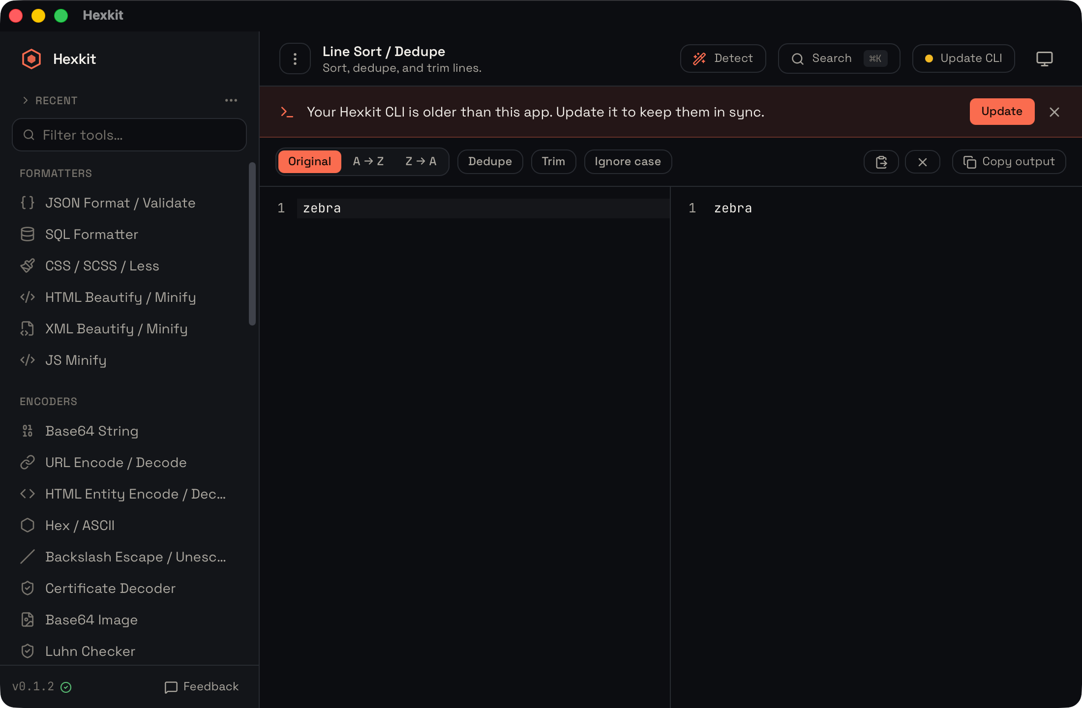Click the macOS green fullscreen button
Screen dimensions: 1082x708
(61, 16)
